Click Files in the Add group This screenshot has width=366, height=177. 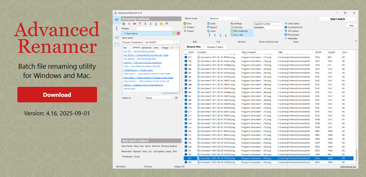point(187,24)
